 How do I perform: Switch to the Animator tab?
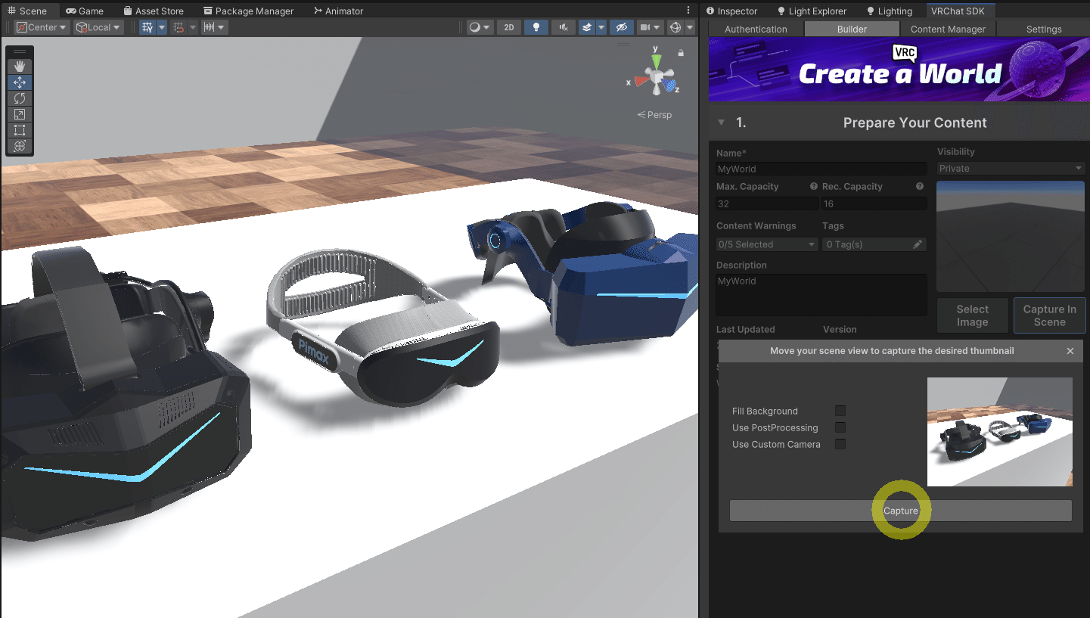(x=337, y=11)
